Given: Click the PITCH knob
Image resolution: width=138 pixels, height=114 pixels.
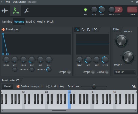Looking at the screenshot, I should [x=112, y=10].
